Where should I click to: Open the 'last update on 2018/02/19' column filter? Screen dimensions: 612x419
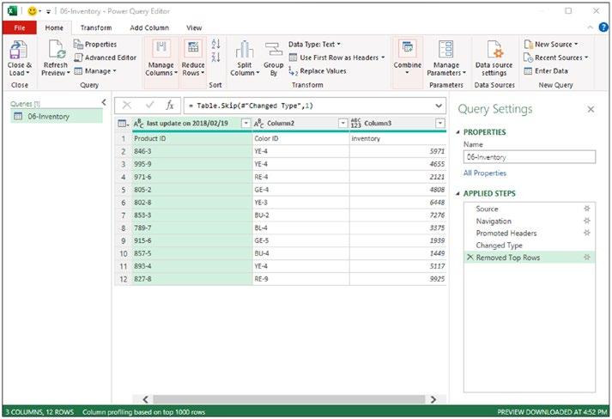(245, 124)
